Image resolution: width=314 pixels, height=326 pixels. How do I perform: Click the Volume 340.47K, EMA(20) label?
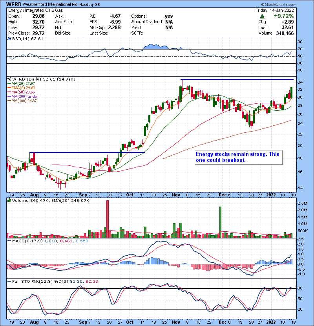(51, 201)
